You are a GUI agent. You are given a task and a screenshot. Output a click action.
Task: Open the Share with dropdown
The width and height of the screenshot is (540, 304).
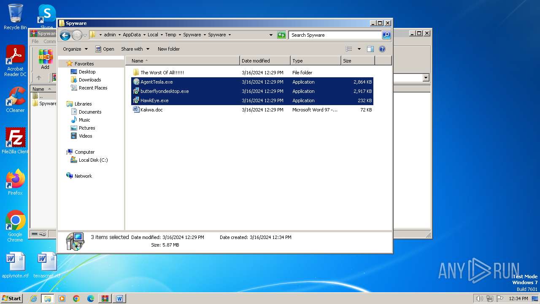point(135,49)
